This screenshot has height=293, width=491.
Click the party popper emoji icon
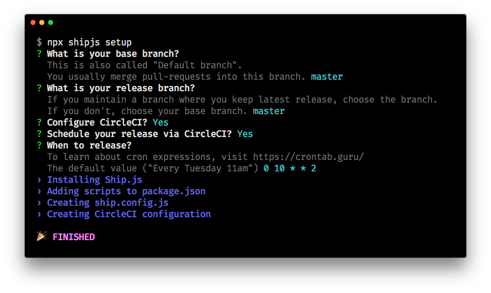(x=41, y=236)
